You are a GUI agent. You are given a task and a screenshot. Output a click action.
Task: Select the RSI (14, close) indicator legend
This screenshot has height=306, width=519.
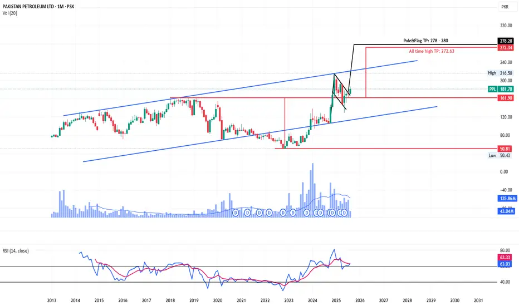point(16,251)
